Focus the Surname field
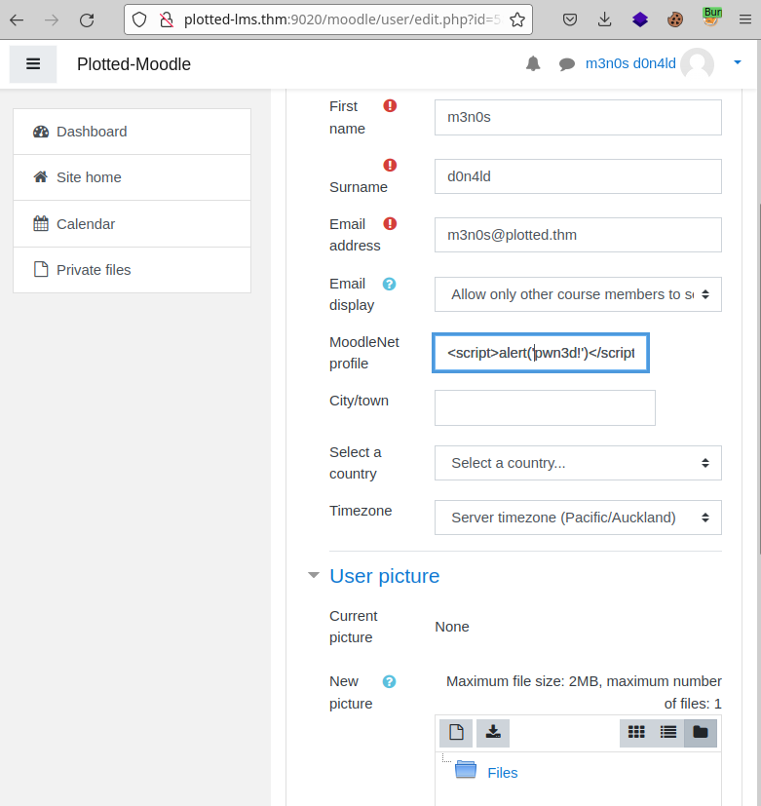 (578, 176)
